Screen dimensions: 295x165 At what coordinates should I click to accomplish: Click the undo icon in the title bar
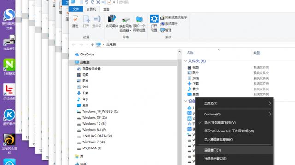(87, 2)
